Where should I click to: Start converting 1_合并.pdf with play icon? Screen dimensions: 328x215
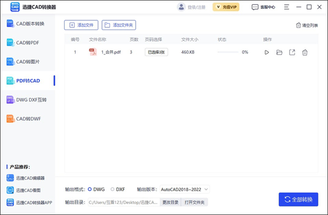(267, 52)
